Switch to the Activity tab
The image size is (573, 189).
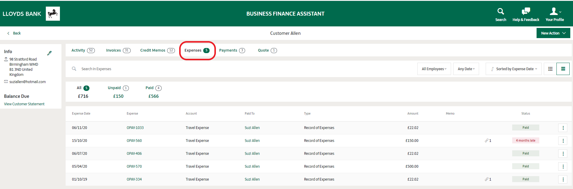click(83, 50)
